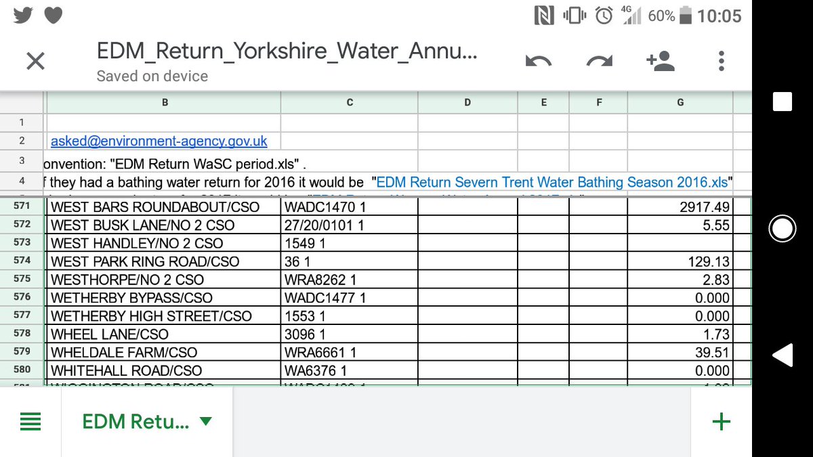Tap the alarm clock status icon
Screen dimensions: 813x457
click(604, 15)
